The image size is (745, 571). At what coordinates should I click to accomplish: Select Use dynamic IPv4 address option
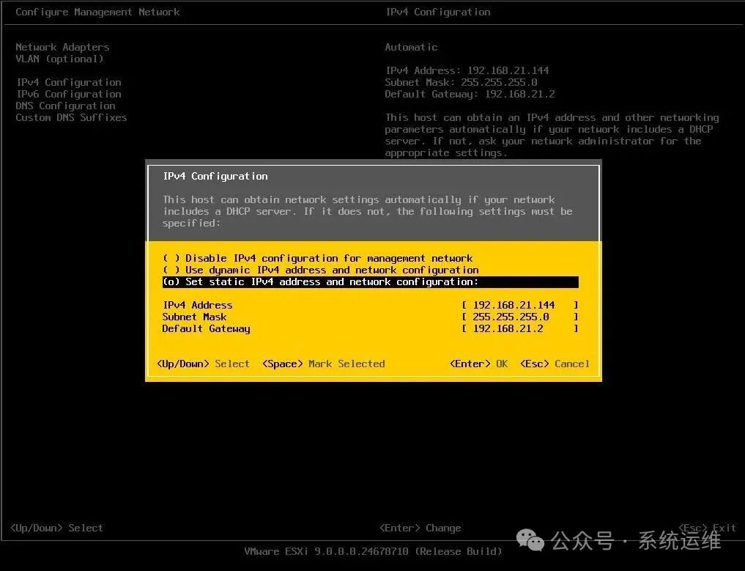320,270
